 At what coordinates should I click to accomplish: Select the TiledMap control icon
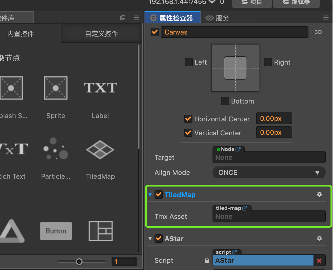point(100,149)
